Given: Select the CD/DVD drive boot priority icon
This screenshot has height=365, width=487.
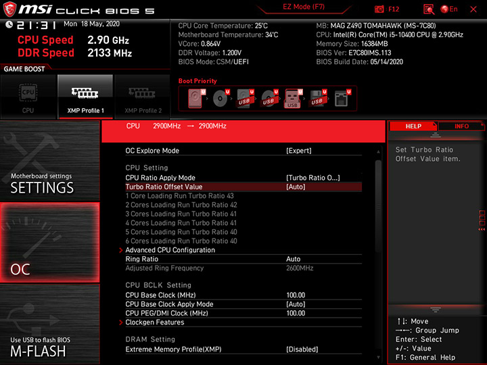Looking at the screenshot, I should [221, 99].
